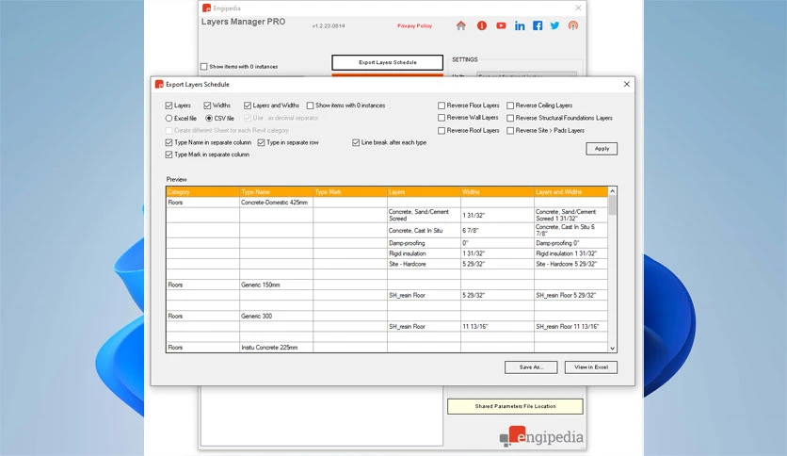Click the red info icon in Layers Manager PRO
This screenshot has width=787, height=456.
tap(481, 25)
